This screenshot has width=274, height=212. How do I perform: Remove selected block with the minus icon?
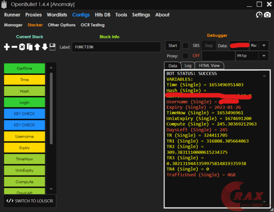[14, 47]
